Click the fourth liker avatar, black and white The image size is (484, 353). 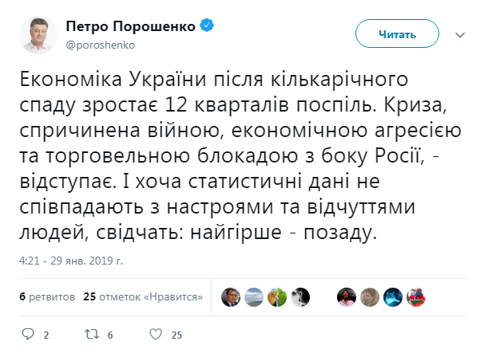coord(300,296)
